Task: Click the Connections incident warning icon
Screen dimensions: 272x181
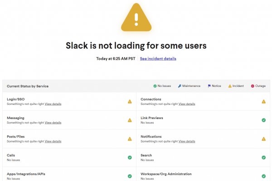Action: click(263, 101)
